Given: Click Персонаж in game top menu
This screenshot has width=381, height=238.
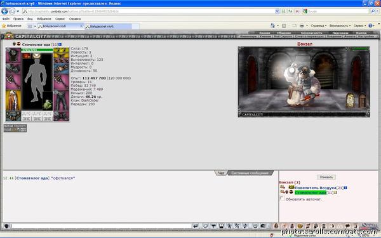Looking at the screenshot, I should (x=340, y=33).
